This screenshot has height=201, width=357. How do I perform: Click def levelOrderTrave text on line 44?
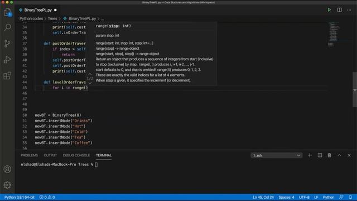(x=65, y=82)
